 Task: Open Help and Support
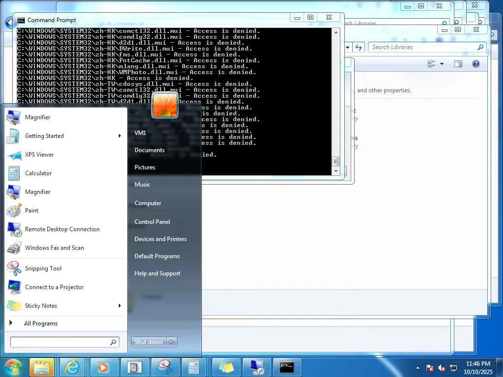[158, 273]
